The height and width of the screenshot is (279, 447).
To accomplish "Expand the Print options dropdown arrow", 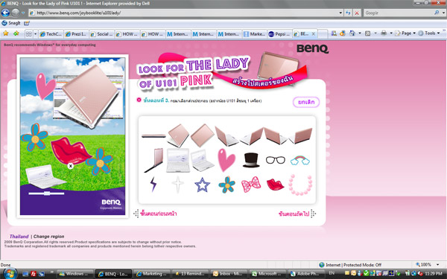I will (391, 33).
